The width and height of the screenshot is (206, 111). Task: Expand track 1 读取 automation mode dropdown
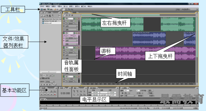click(72, 30)
